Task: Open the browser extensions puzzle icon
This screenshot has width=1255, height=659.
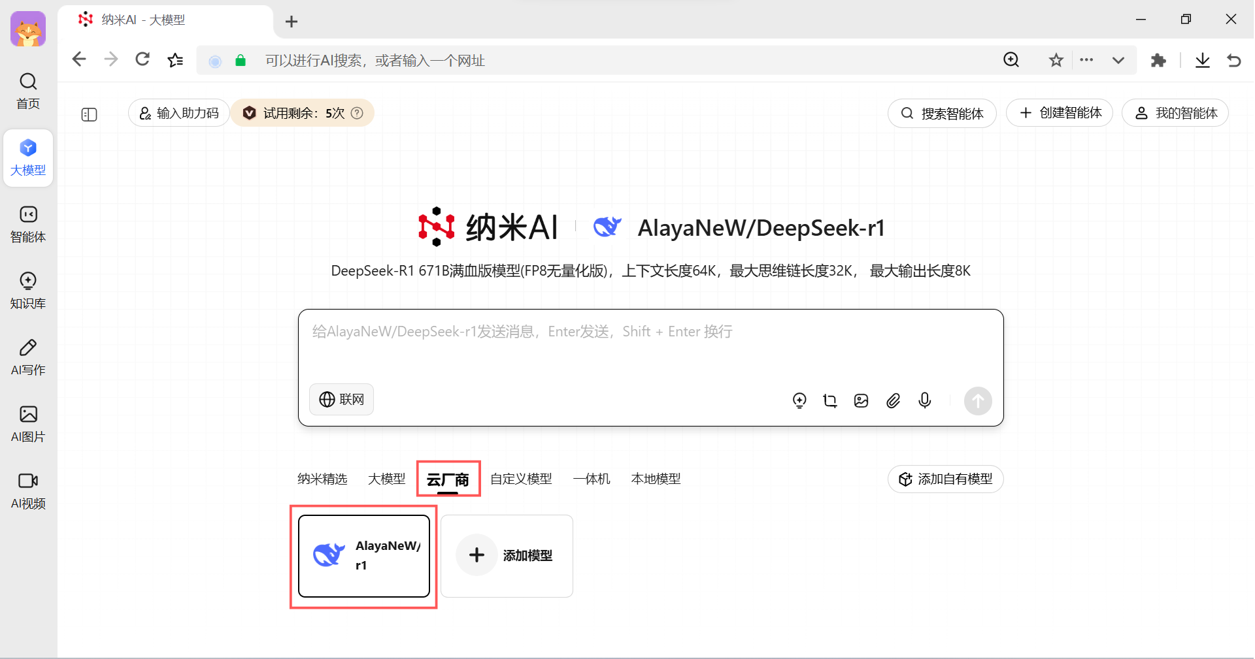Action: (1158, 61)
